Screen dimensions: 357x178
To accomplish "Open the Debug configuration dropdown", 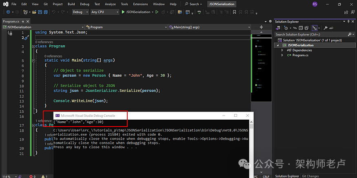I will 80,12.
